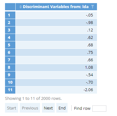The image size is (117, 116).
Task: Select the cell showing 1.08
Action: pyautogui.click(x=56, y=67)
